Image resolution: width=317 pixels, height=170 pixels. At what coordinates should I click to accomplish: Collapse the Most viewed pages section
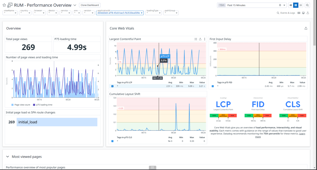7,157
